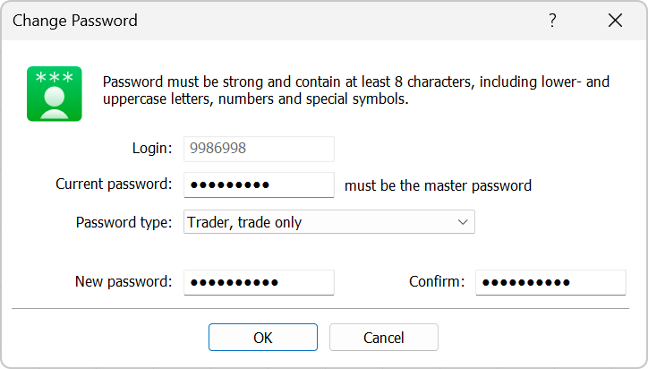This screenshot has width=648, height=369.
Task: Click the 'must be the master password' note
Action: pos(438,185)
